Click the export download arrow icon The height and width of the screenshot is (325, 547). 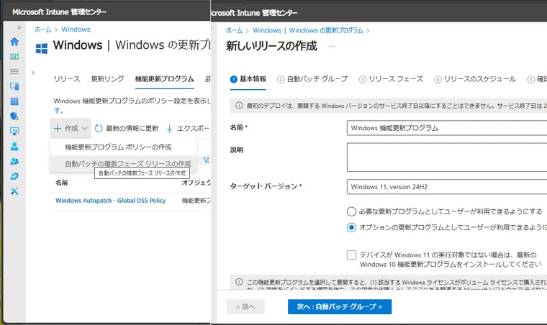coord(170,129)
